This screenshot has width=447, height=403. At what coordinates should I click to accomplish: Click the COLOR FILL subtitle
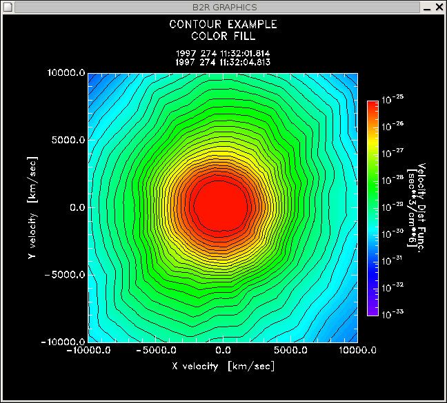pyautogui.click(x=223, y=36)
